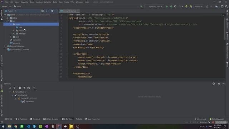229x129 pixels.
Task: Click the memory indicator in status bar
Action: point(221,122)
